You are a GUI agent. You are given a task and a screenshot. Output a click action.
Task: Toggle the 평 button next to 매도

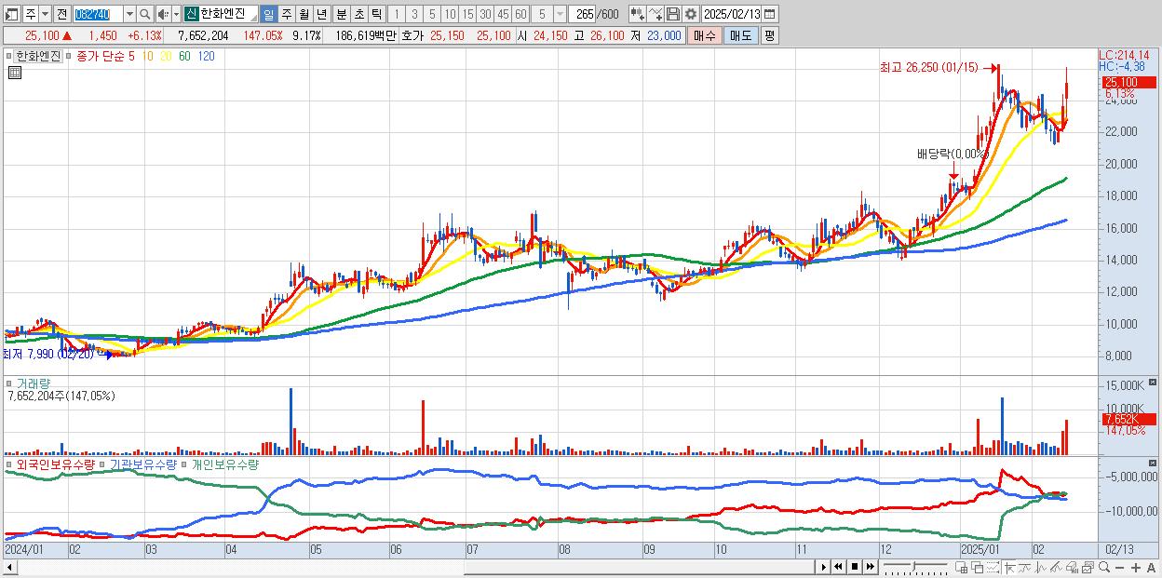[x=769, y=35]
